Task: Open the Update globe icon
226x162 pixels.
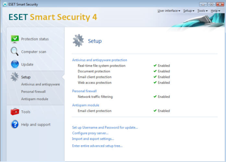Action: [x=15, y=64]
